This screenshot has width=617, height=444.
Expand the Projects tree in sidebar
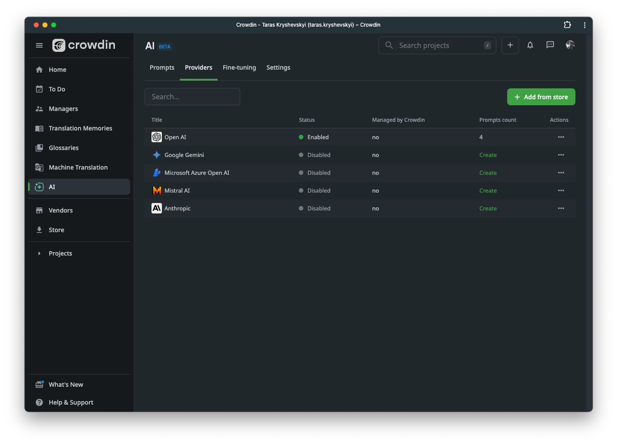[x=39, y=254]
